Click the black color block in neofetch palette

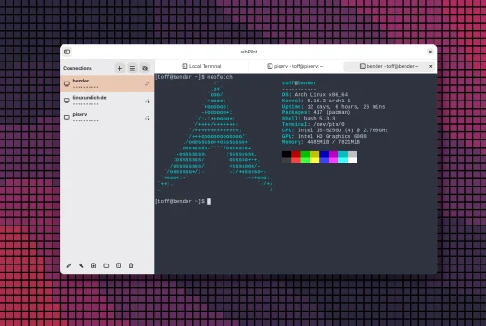tap(287, 154)
